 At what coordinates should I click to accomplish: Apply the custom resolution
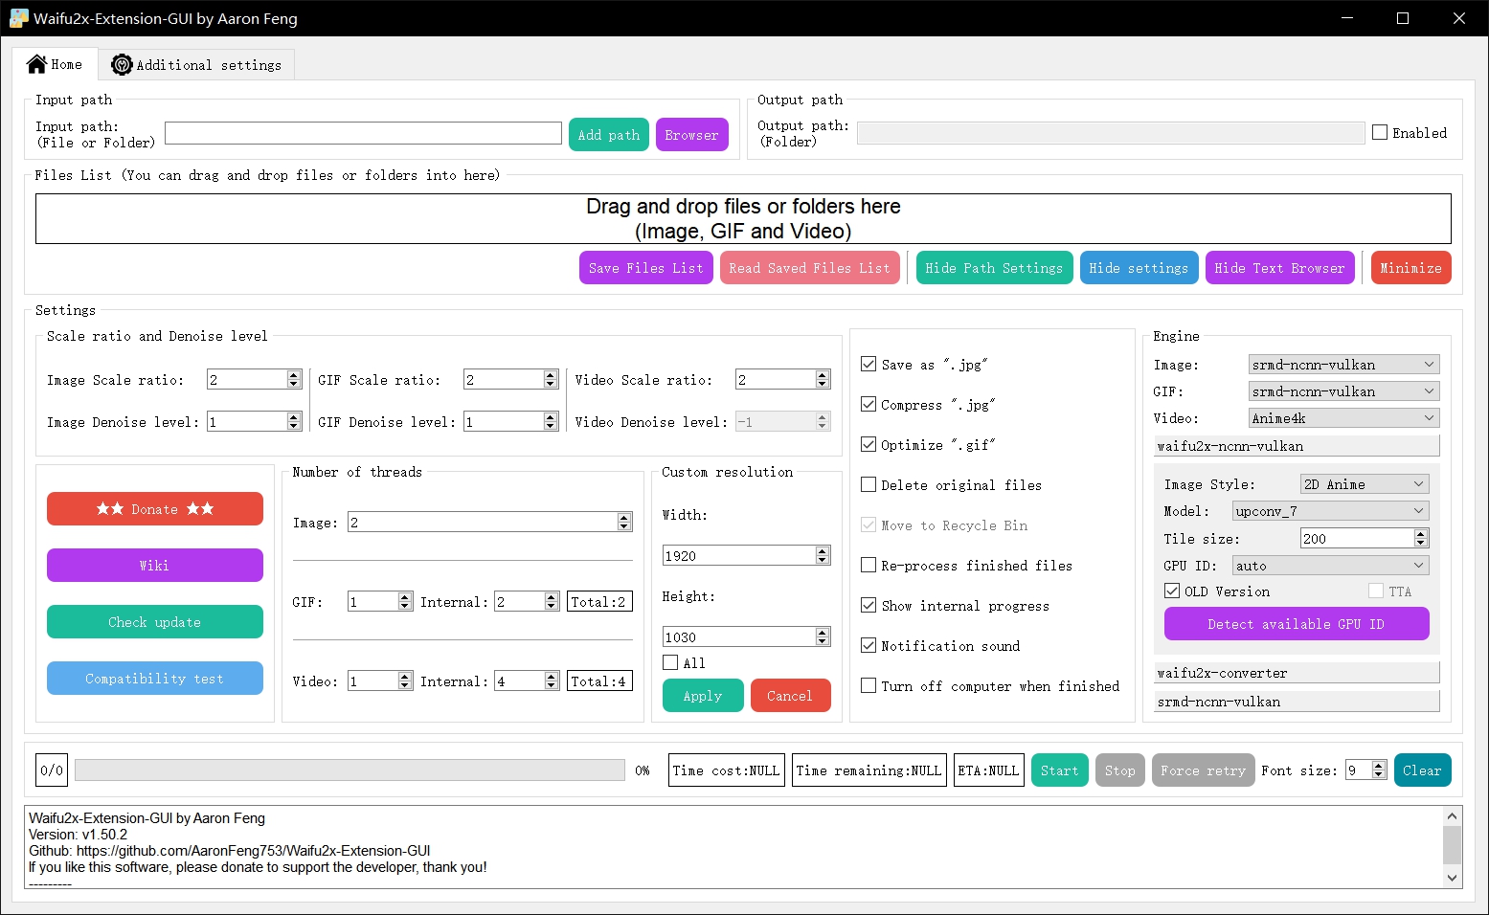click(x=703, y=696)
